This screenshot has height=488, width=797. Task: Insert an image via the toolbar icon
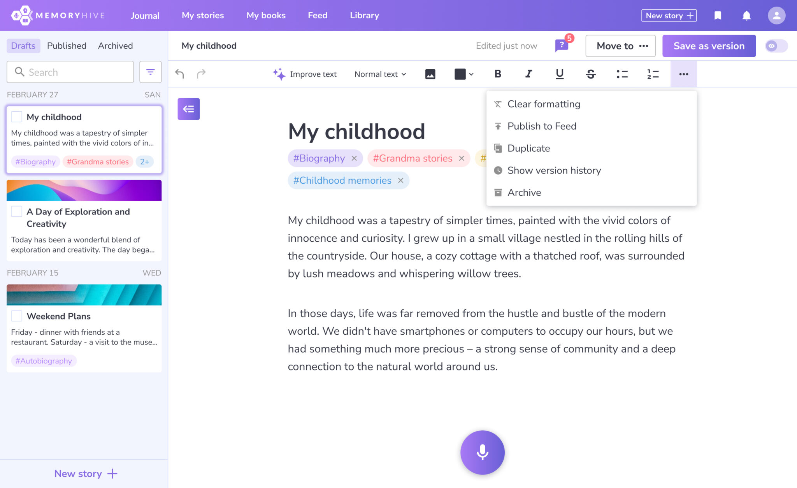(x=430, y=74)
